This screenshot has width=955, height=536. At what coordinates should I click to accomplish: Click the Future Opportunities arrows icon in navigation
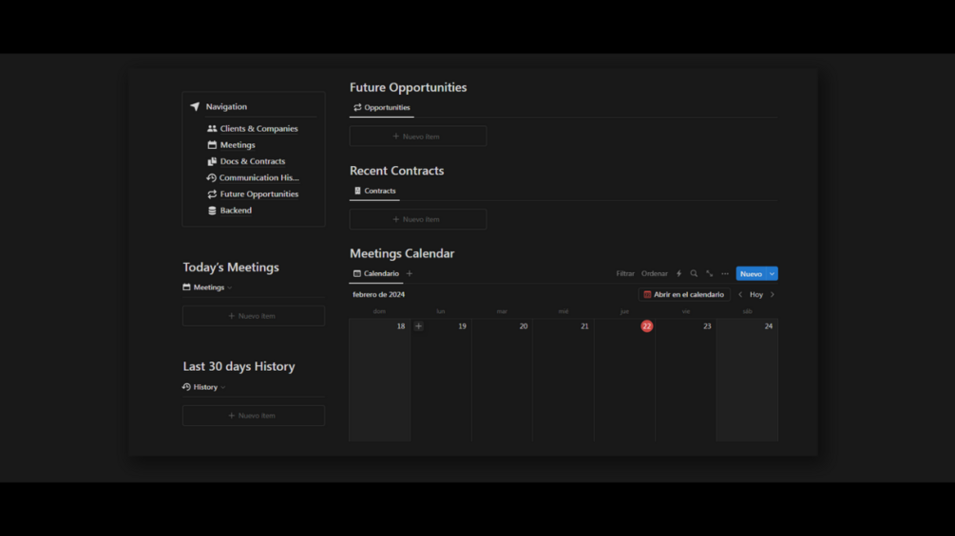point(212,194)
